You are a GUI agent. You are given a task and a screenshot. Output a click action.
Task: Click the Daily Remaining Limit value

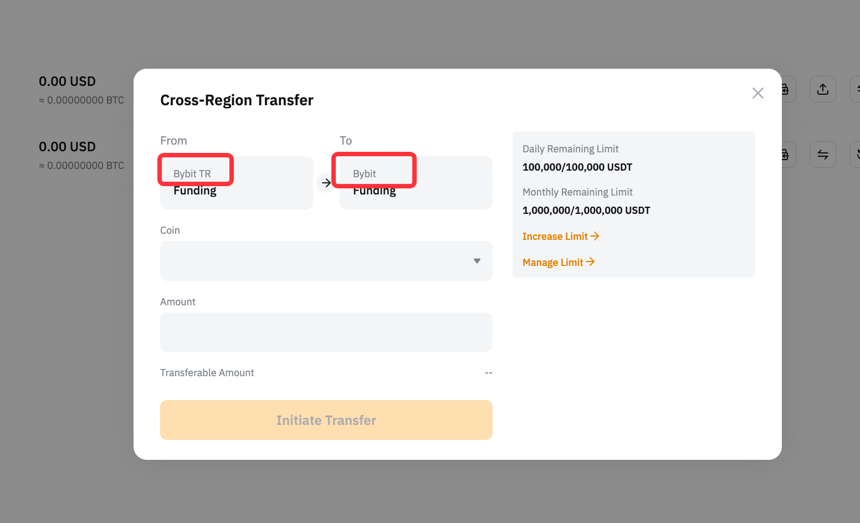tap(577, 167)
